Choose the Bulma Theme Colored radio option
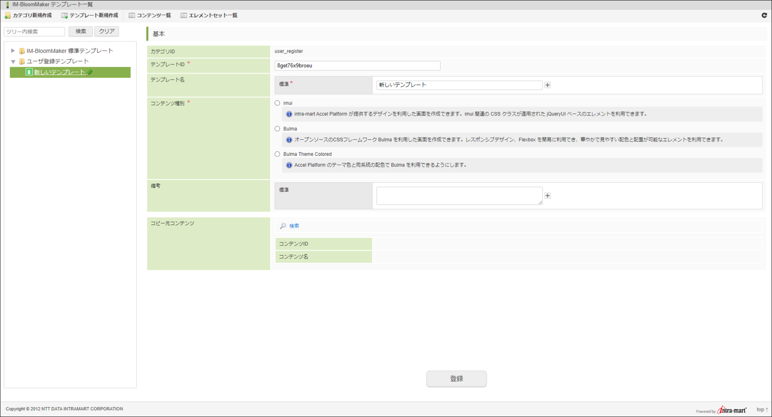This screenshot has height=417, width=772. coord(277,154)
